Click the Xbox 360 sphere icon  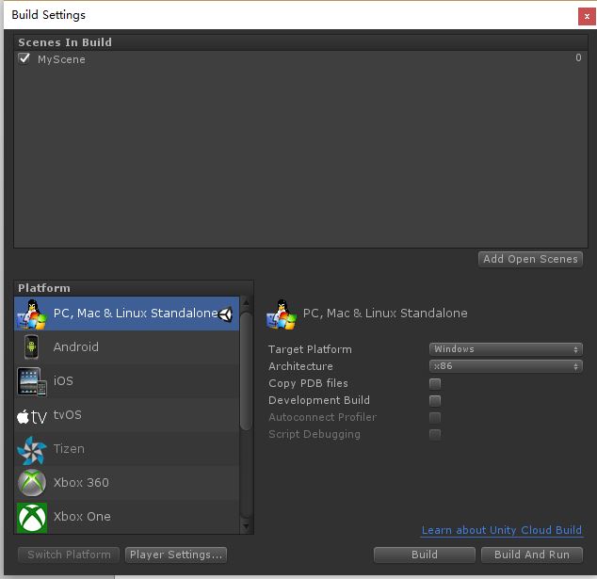point(32,483)
